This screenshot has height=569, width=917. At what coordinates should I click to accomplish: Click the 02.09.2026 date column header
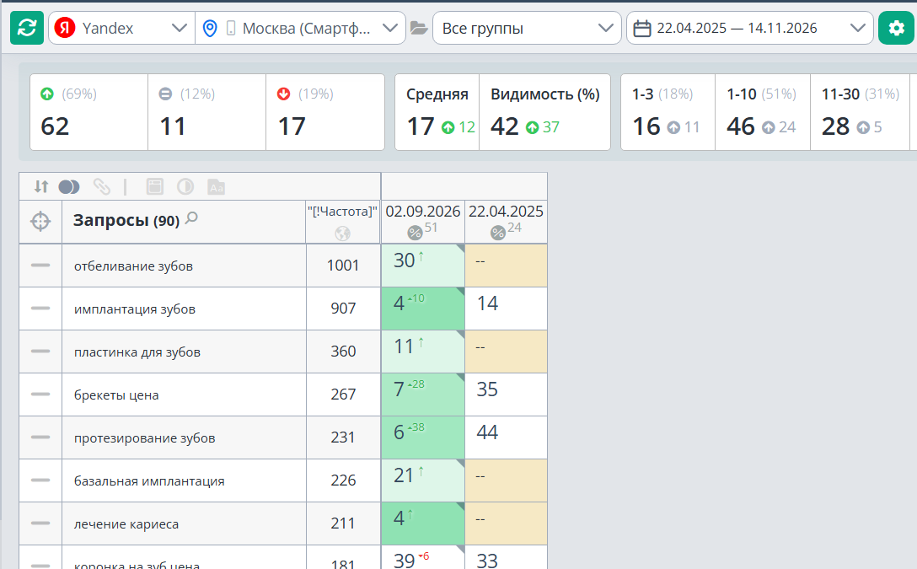[x=423, y=222]
